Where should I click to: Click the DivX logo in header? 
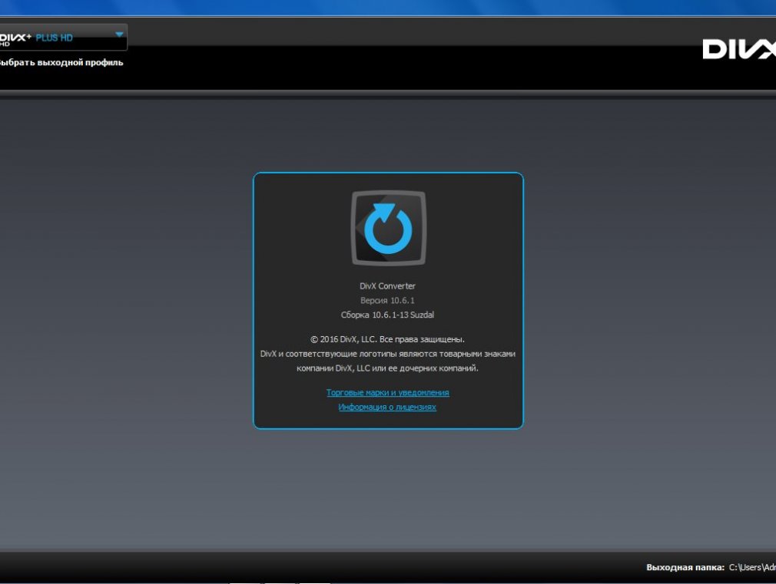(x=739, y=49)
